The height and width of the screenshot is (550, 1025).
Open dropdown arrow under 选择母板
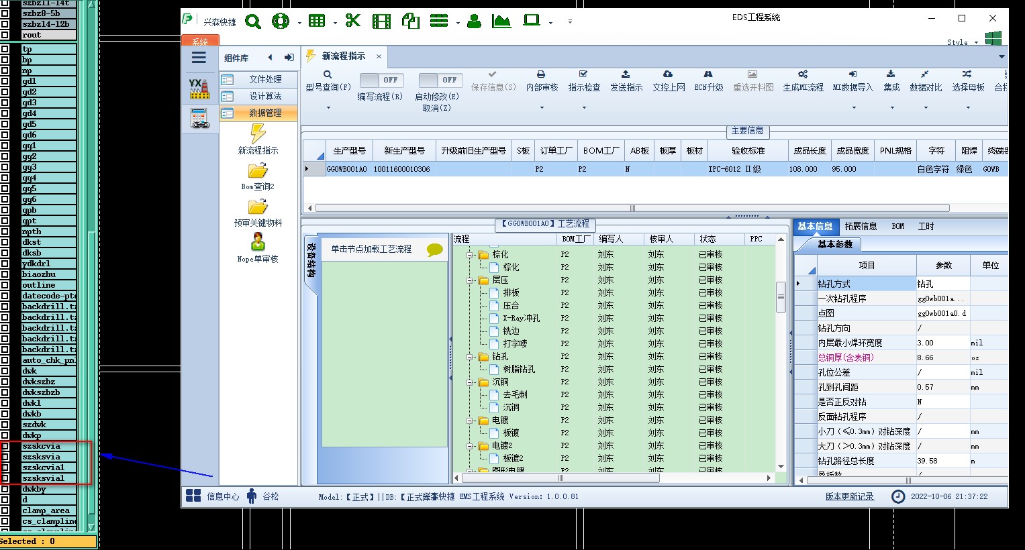click(x=968, y=108)
